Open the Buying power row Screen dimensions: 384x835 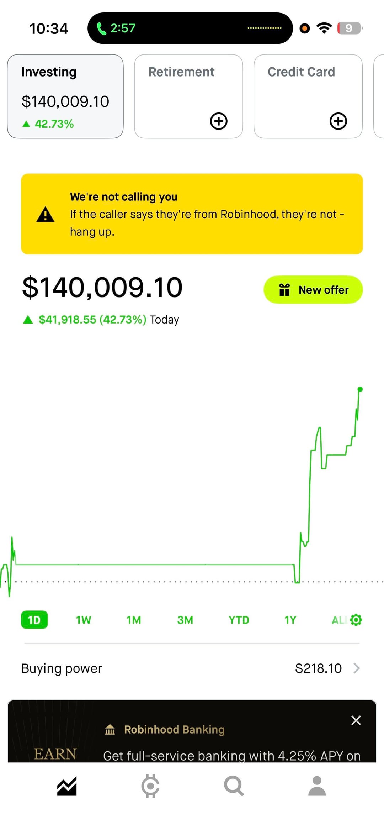click(192, 668)
